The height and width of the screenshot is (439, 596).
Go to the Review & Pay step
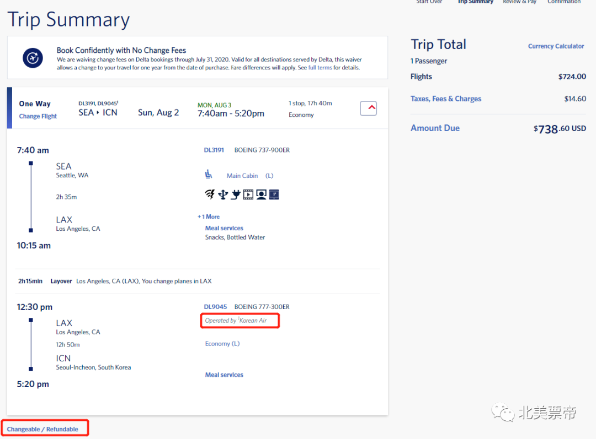(x=519, y=2)
